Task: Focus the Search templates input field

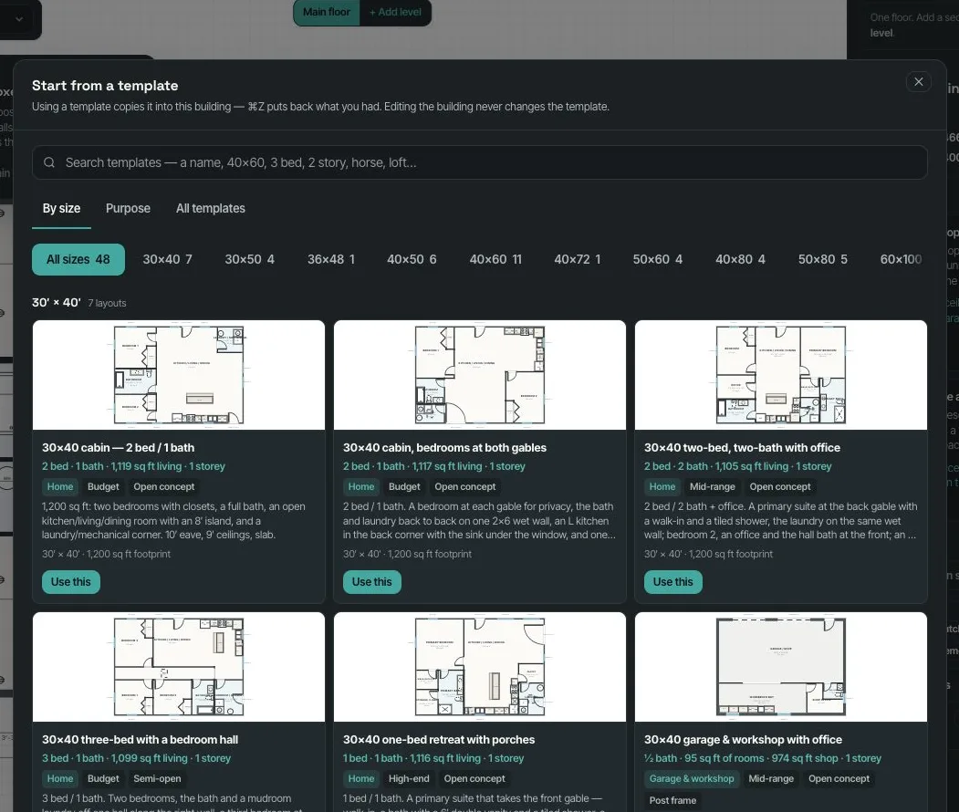Action: pyautogui.click(x=480, y=162)
